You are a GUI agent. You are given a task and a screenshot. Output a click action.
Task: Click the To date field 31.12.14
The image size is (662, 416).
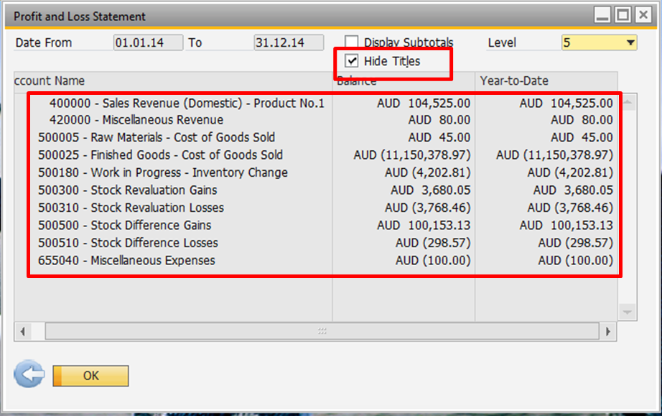pos(289,42)
